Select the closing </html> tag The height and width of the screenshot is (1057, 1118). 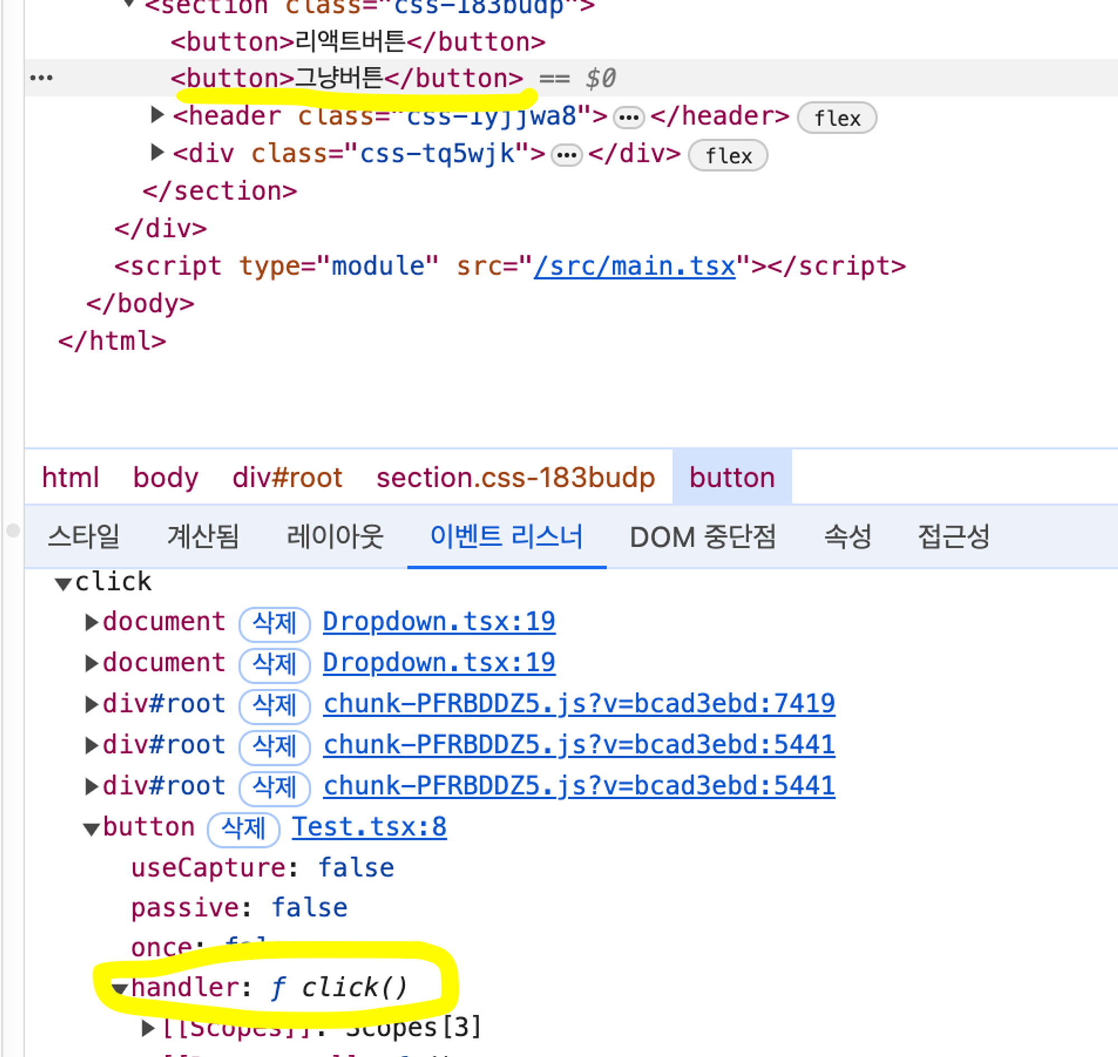point(112,341)
